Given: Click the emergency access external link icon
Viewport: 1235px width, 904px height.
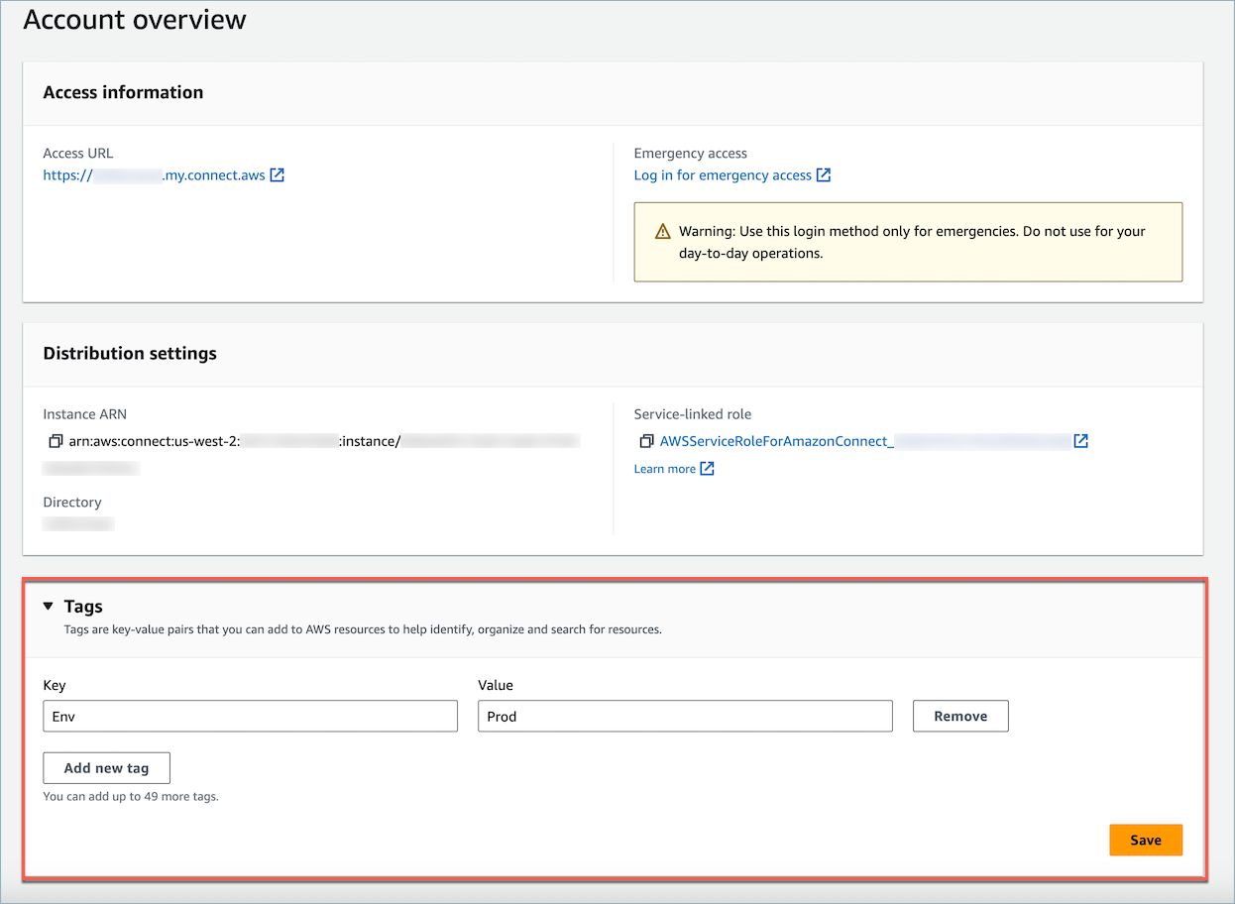Looking at the screenshot, I should click(x=823, y=175).
